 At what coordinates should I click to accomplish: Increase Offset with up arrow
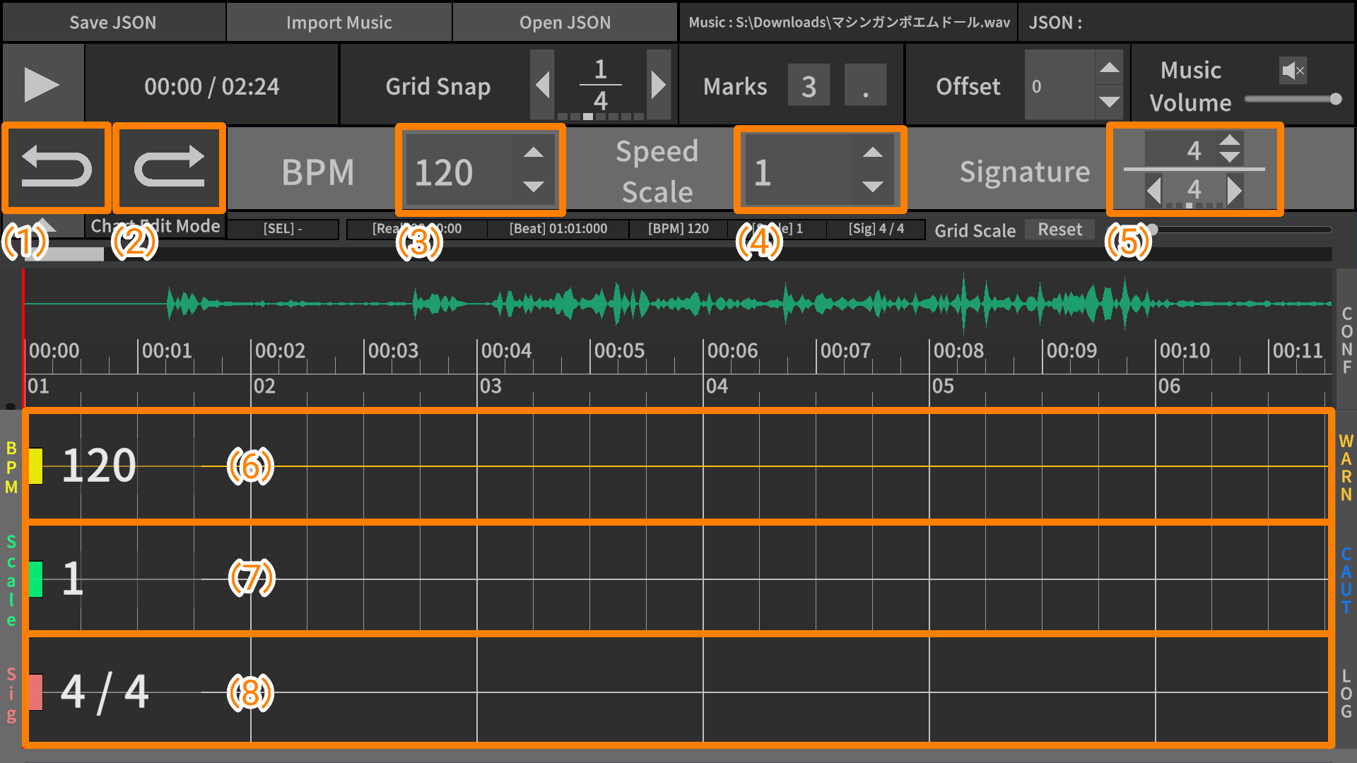1109,68
